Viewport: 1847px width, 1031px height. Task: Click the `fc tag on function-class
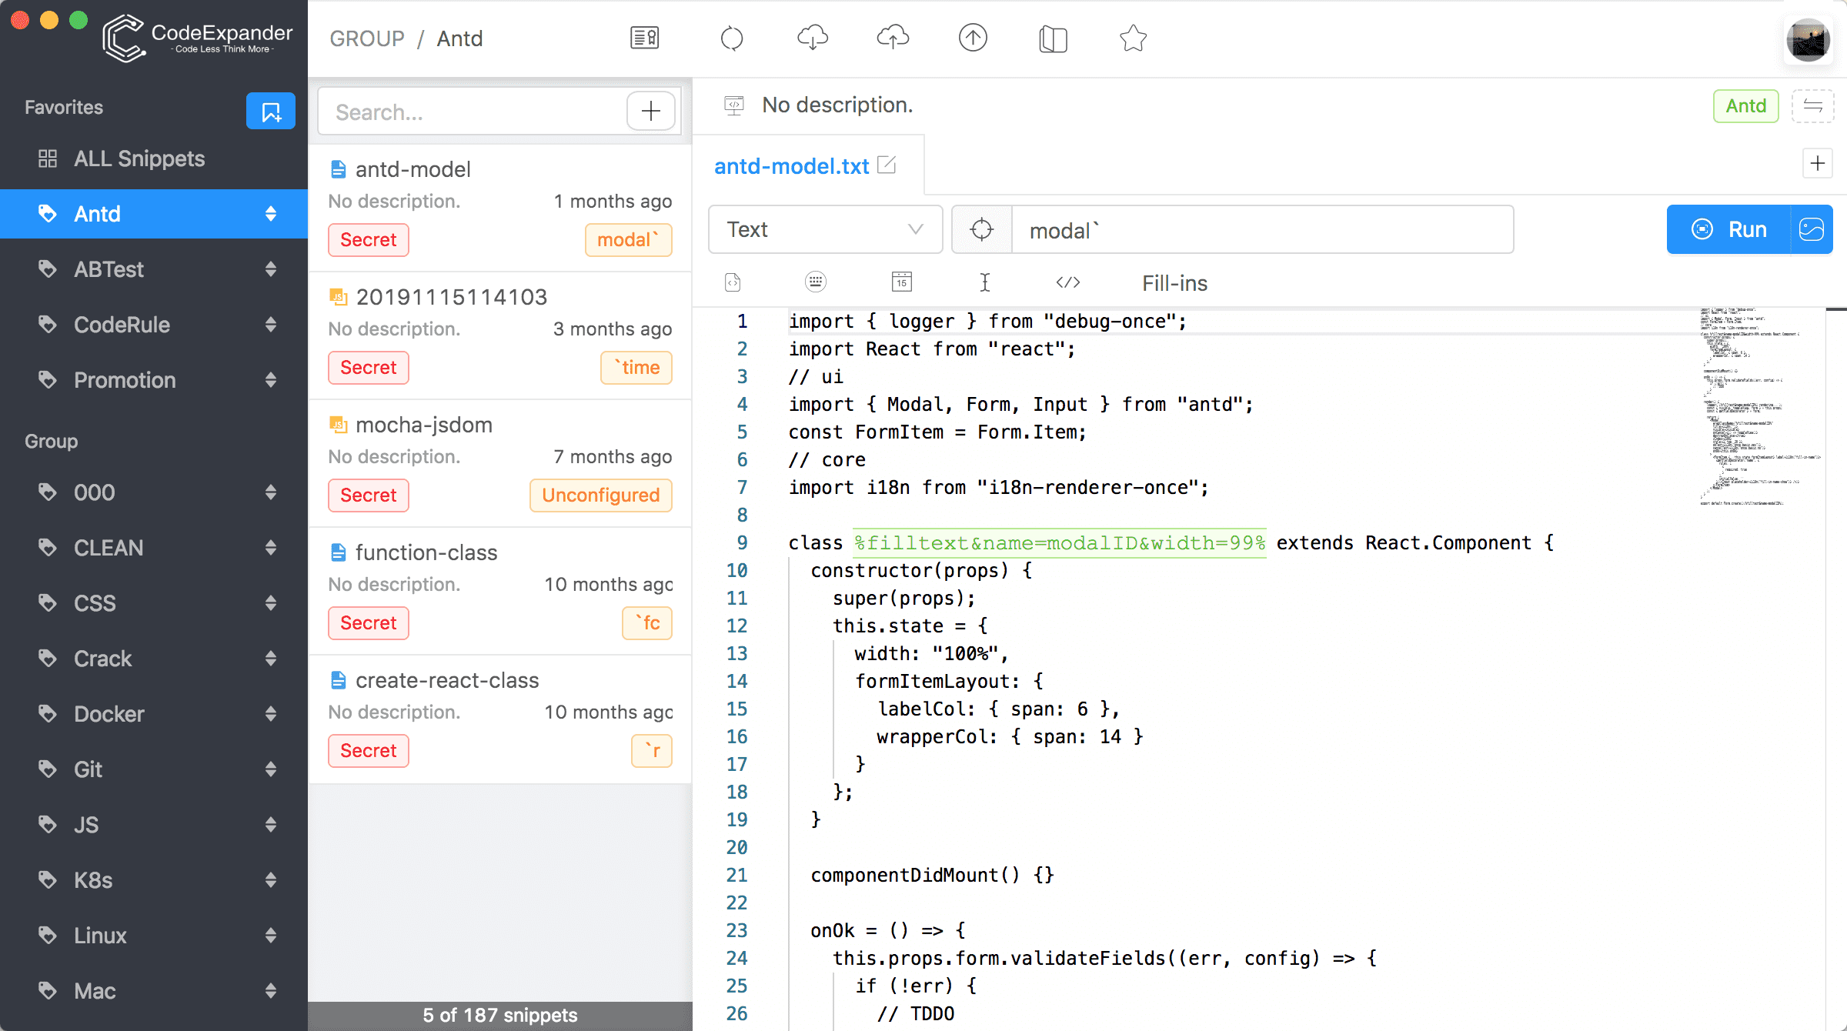point(647,623)
